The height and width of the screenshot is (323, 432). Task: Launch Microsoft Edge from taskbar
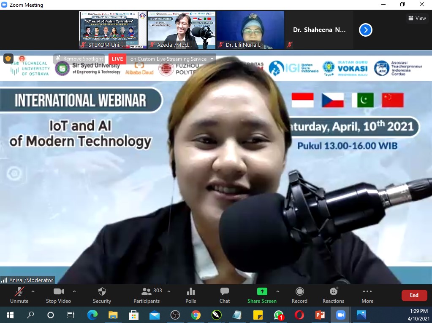[x=92, y=315]
